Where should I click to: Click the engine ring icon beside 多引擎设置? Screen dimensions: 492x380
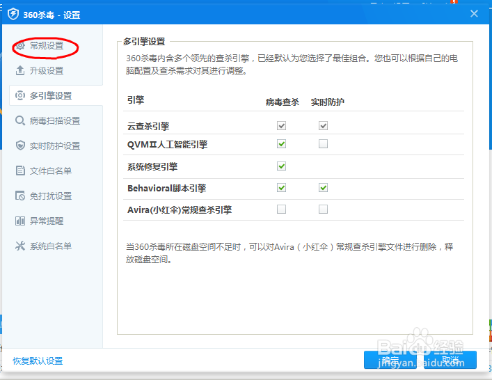pos(20,95)
